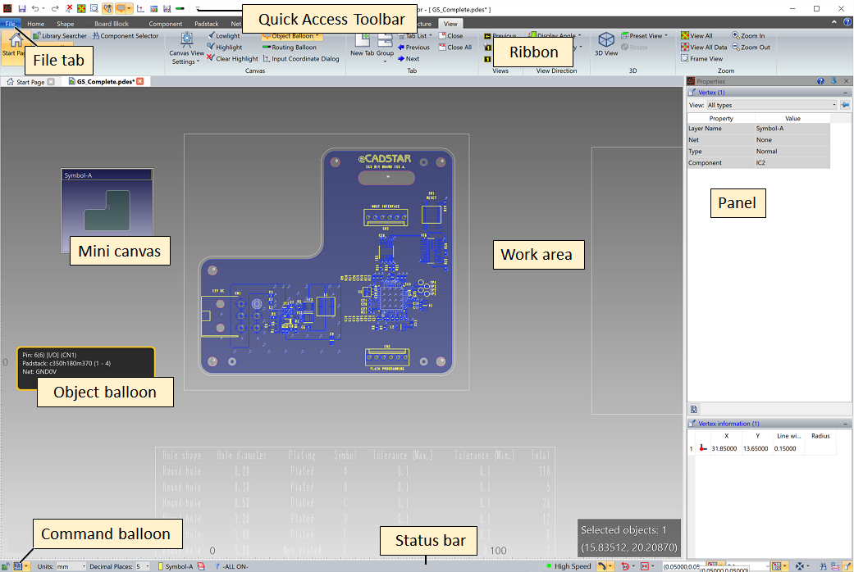This screenshot has height=572, width=854.
Task: Toggle the Object Balloon icon in the quick access toolbar
Action: [121, 9]
